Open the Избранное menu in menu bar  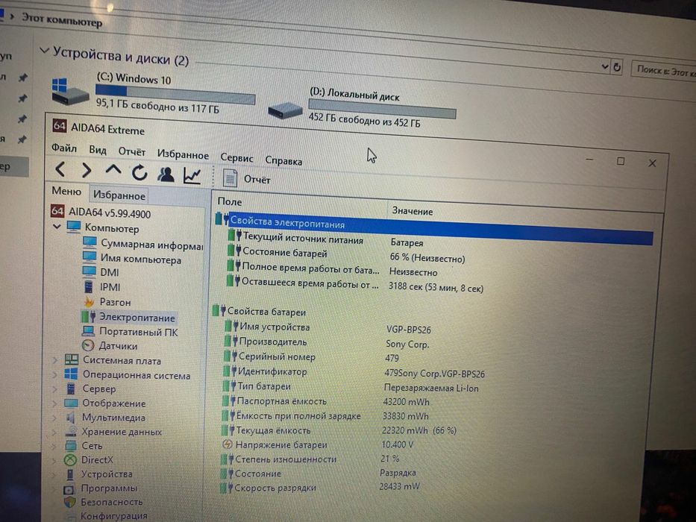point(183,155)
